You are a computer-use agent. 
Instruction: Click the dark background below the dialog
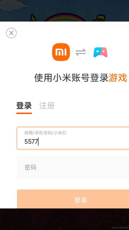[x=64, y=219]
